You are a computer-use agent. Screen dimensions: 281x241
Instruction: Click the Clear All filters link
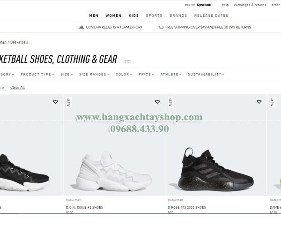[18, 87]
